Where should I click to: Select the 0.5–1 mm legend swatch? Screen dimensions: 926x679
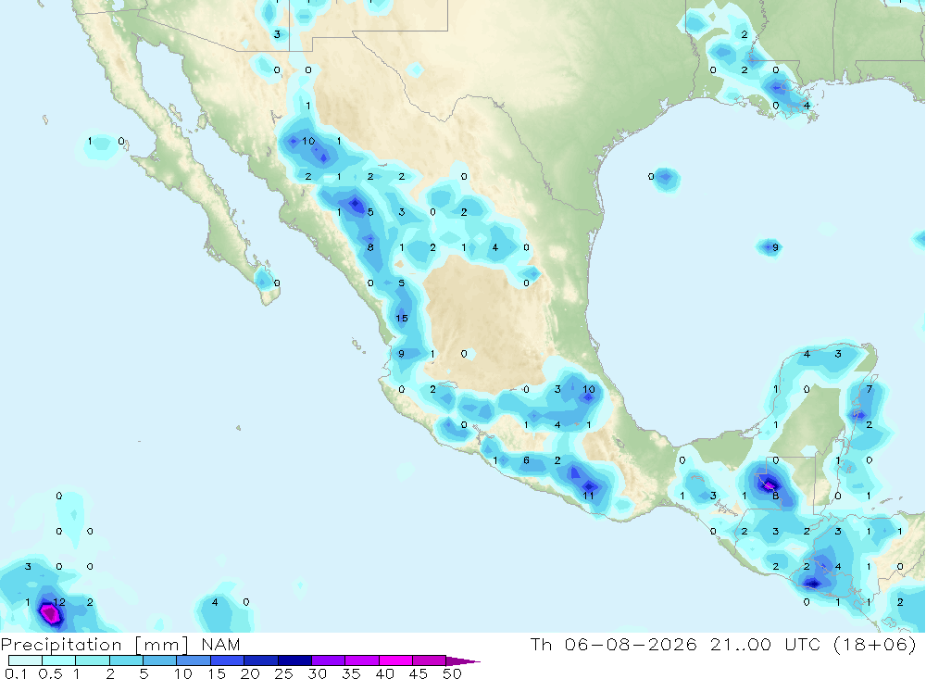[59, 660]
